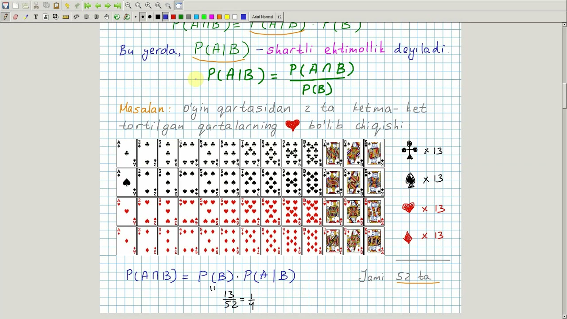Select the lasso region tool
This screenshot has height=319, width=567.
(x=77, y=17)
